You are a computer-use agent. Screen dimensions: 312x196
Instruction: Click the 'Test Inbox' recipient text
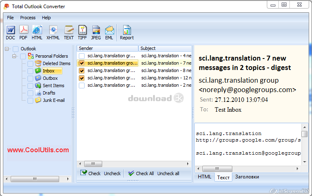(x=228, y=110)
